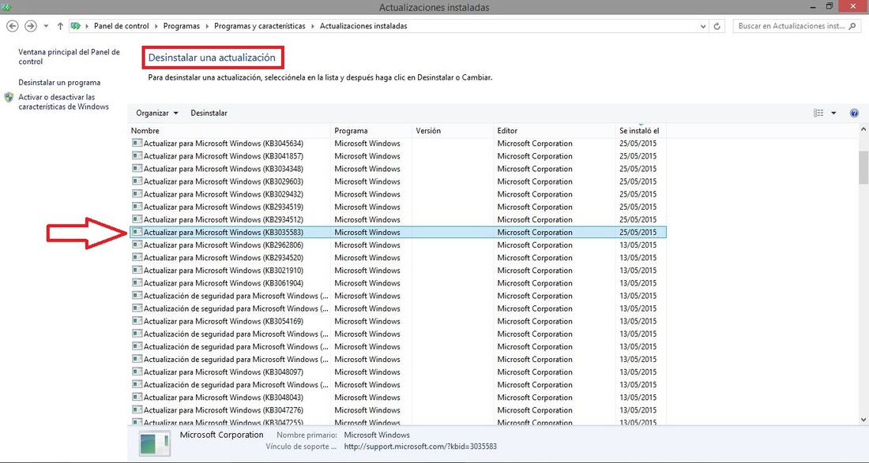Click the vertical scrollbar down arrow
The width and height of the screenshot is (869, 463).
click(x=863, y=420)
